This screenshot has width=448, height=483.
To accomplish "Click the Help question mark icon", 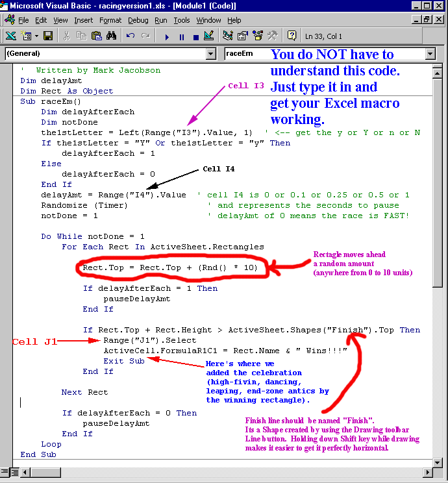I will tap(292, 36).
